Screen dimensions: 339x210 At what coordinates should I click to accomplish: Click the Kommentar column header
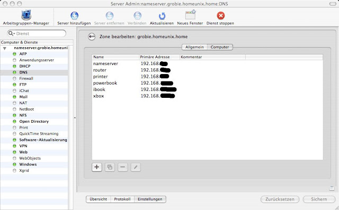tap(212, 57)
